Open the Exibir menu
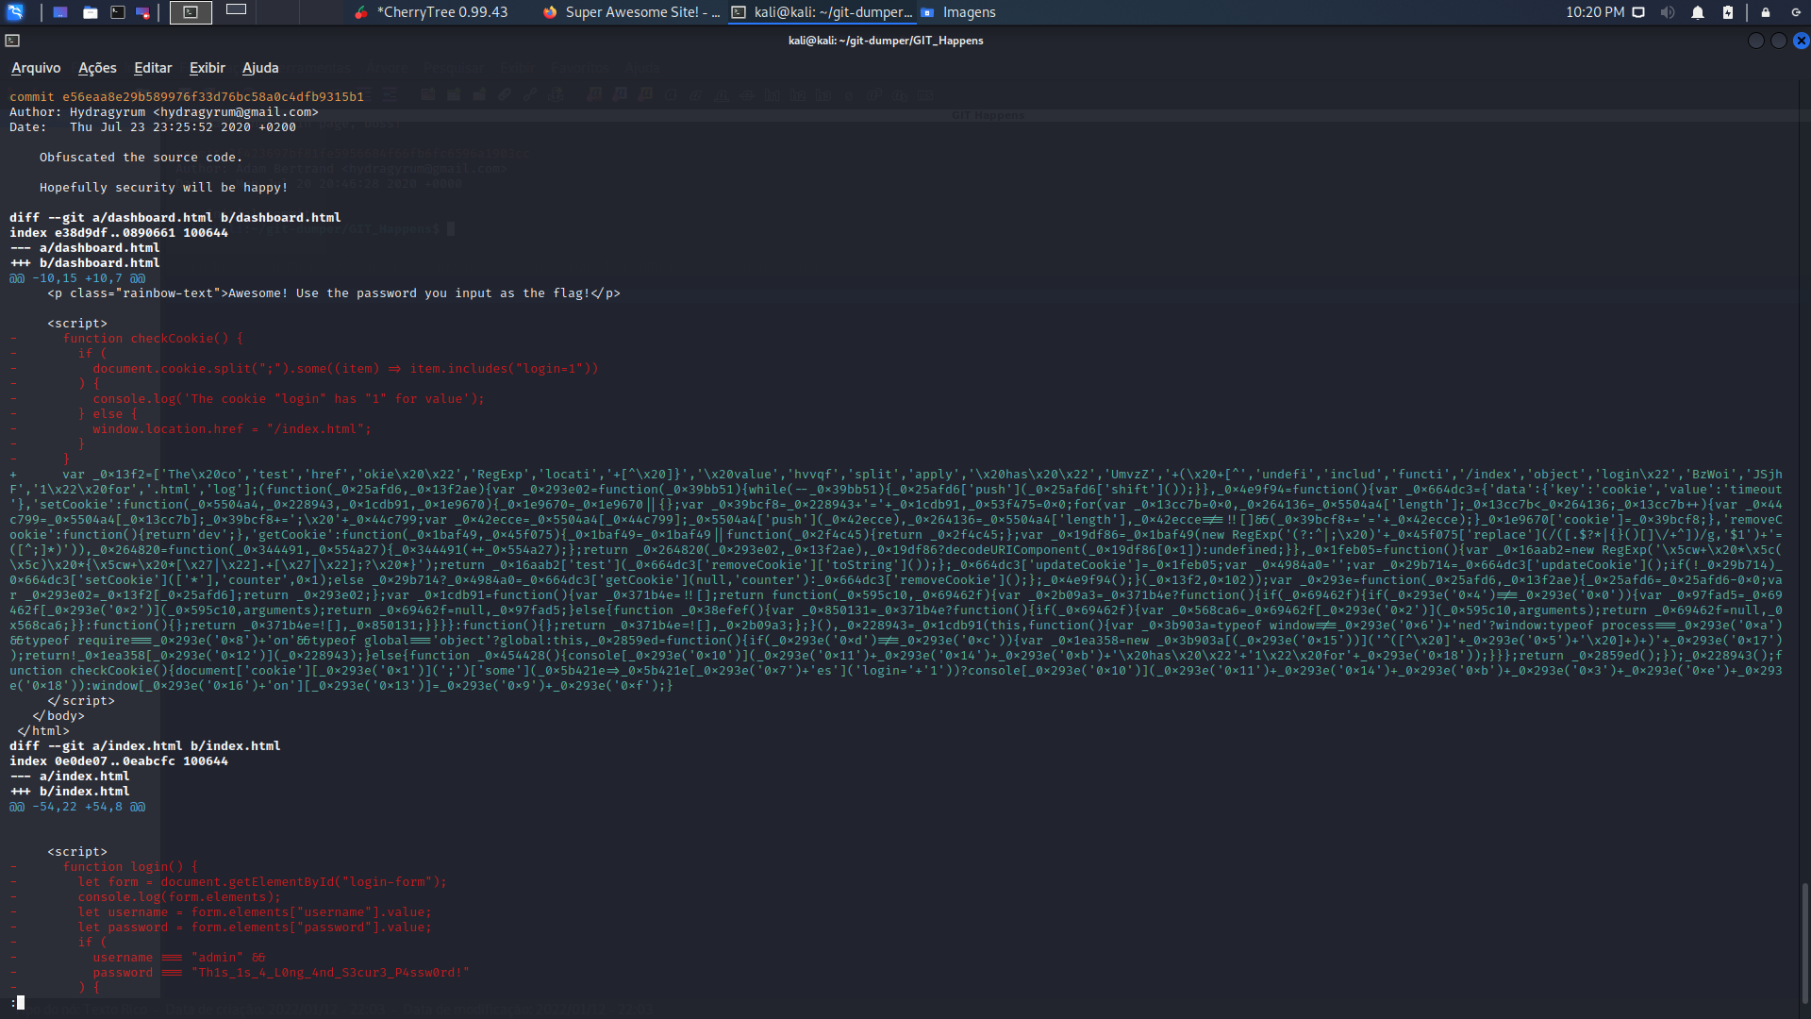This screenshot has width=1811, height=1019. 207,68
